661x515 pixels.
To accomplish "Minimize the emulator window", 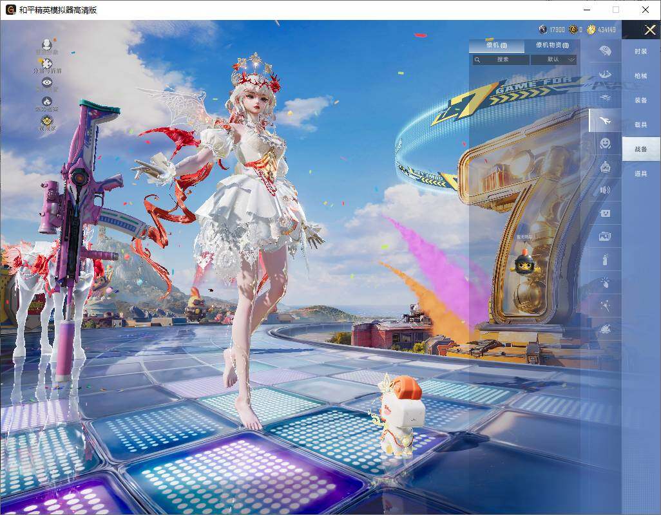I will [588, 10].
